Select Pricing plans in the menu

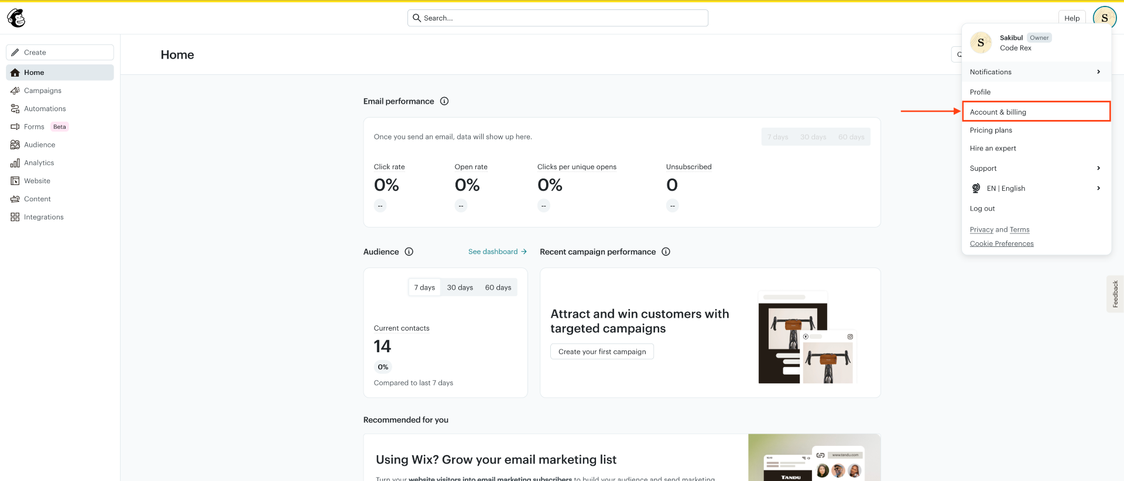pyautogui.click(x=1036, y=130)
